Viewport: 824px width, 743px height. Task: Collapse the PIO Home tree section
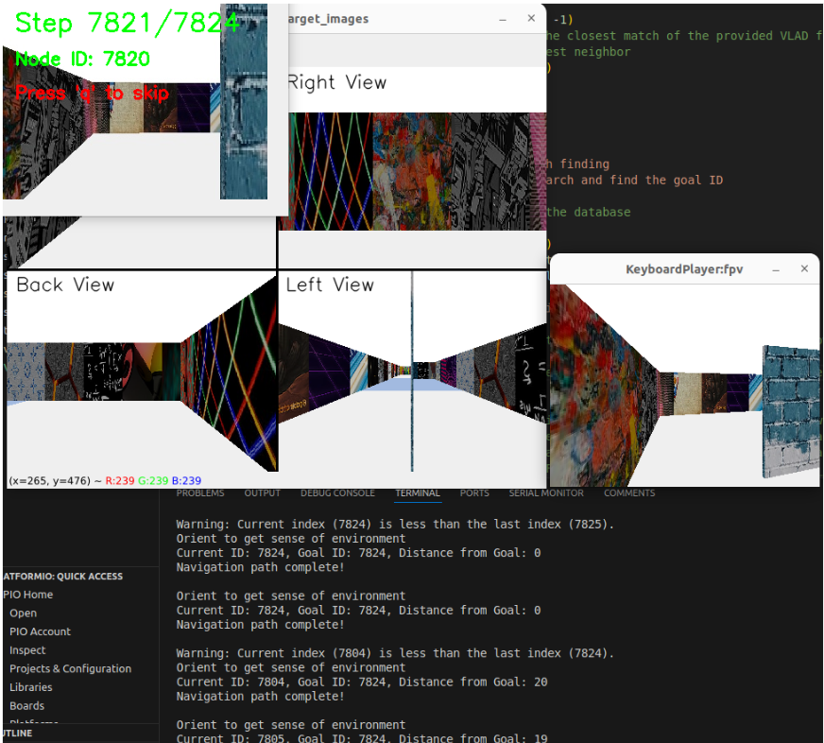(28, 595)
